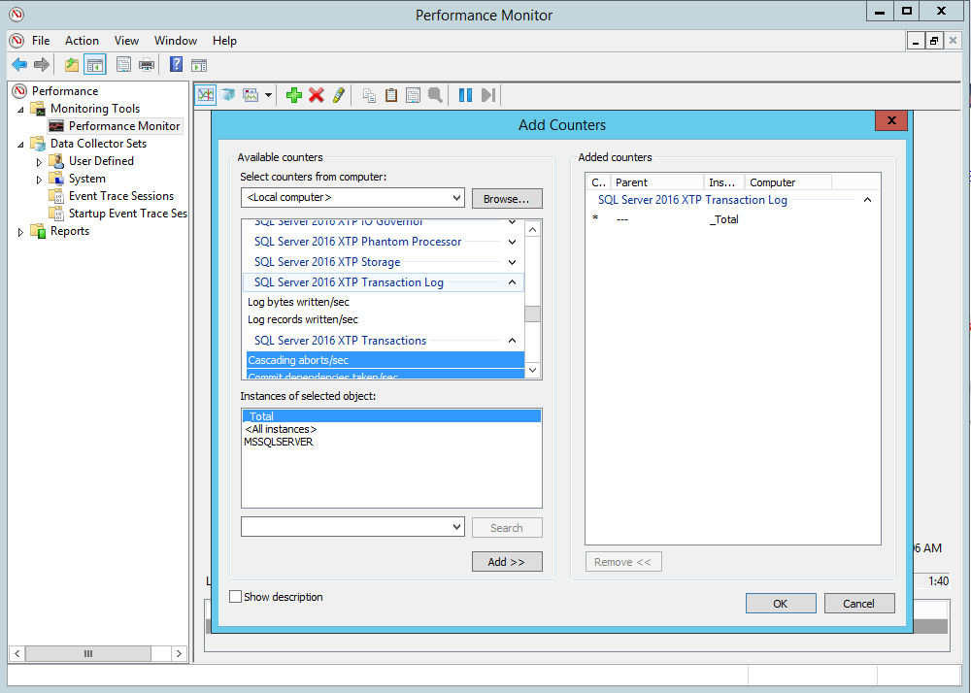Click the Back arrow in toolbar
The image size is (971, 693).
(x=19, y=65)
